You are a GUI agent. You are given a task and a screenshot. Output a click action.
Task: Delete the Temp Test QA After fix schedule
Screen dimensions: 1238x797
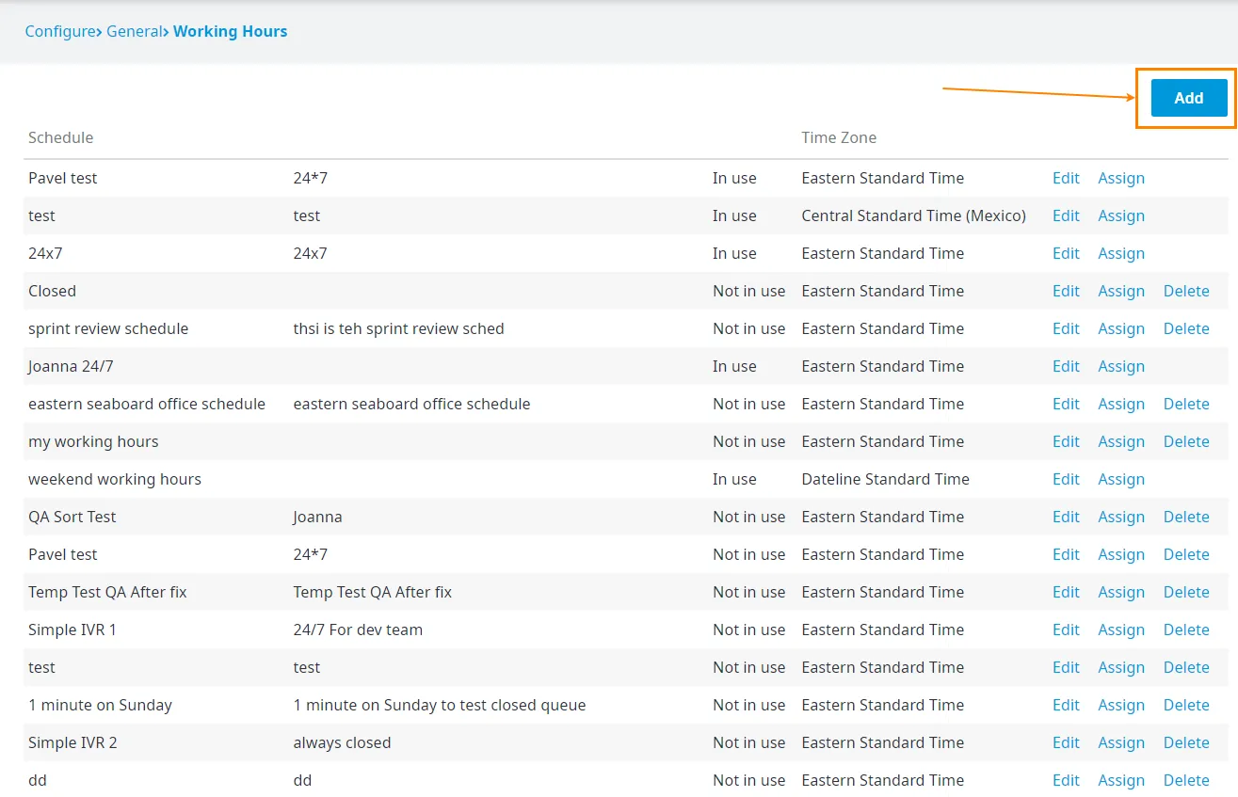click(x=1186, y=592)
